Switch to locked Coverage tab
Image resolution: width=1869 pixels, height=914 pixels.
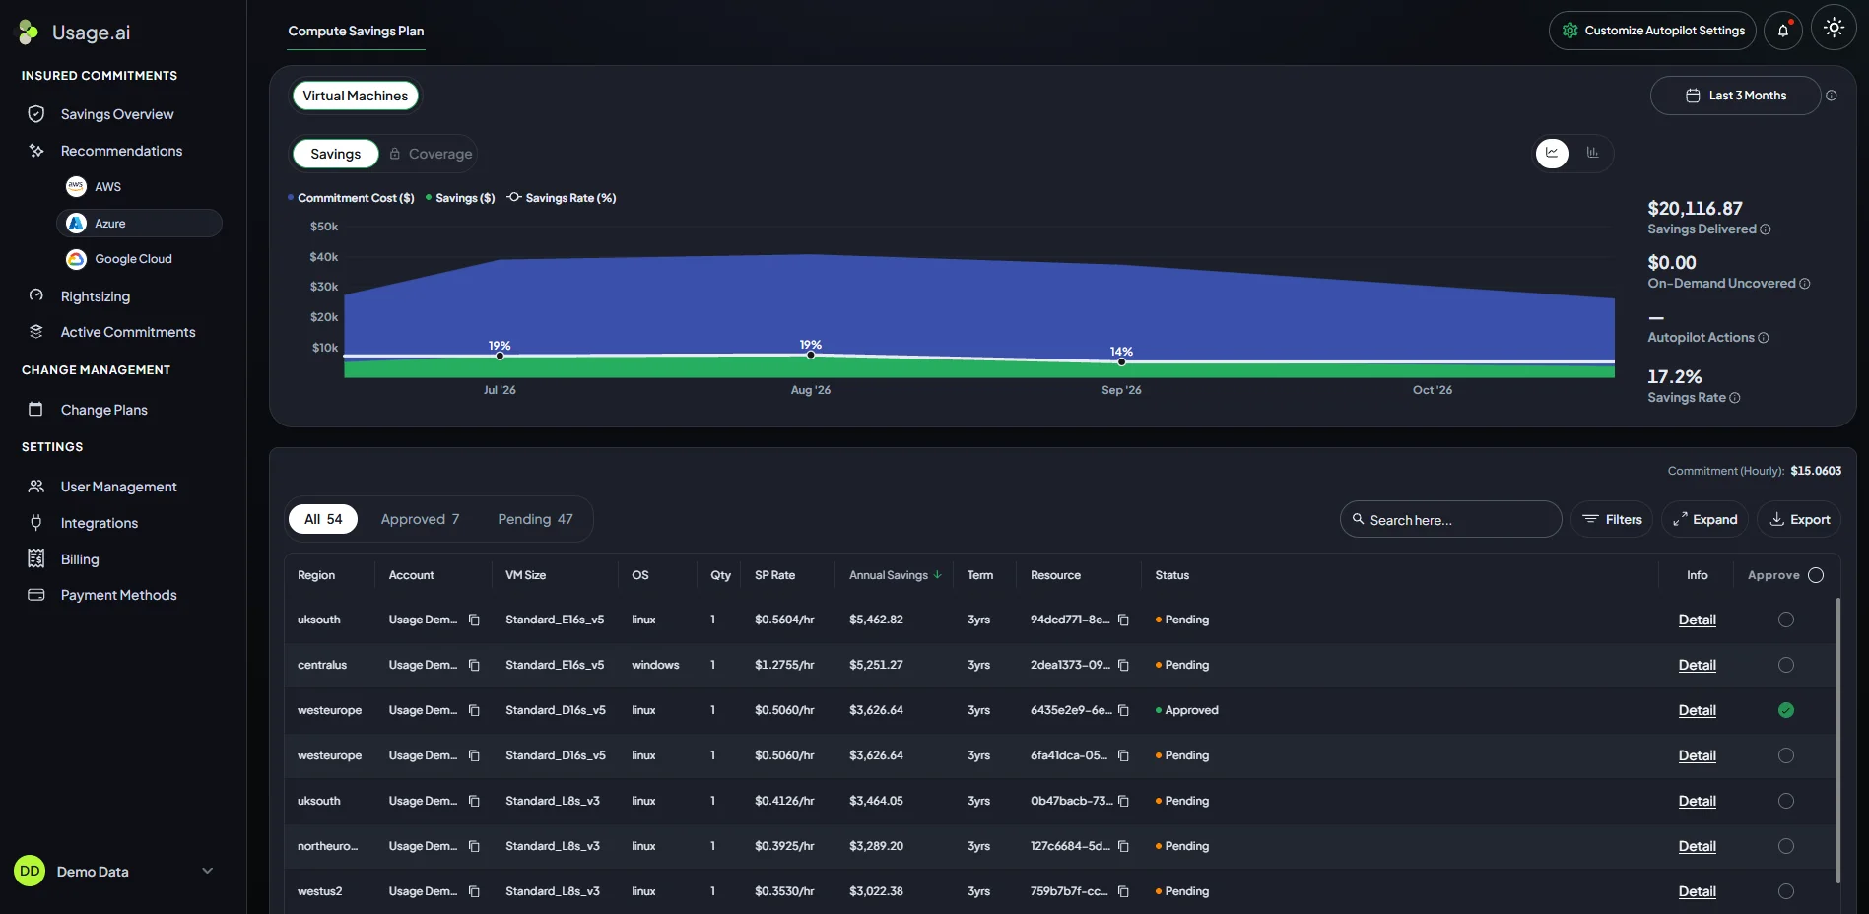[431, 154]
